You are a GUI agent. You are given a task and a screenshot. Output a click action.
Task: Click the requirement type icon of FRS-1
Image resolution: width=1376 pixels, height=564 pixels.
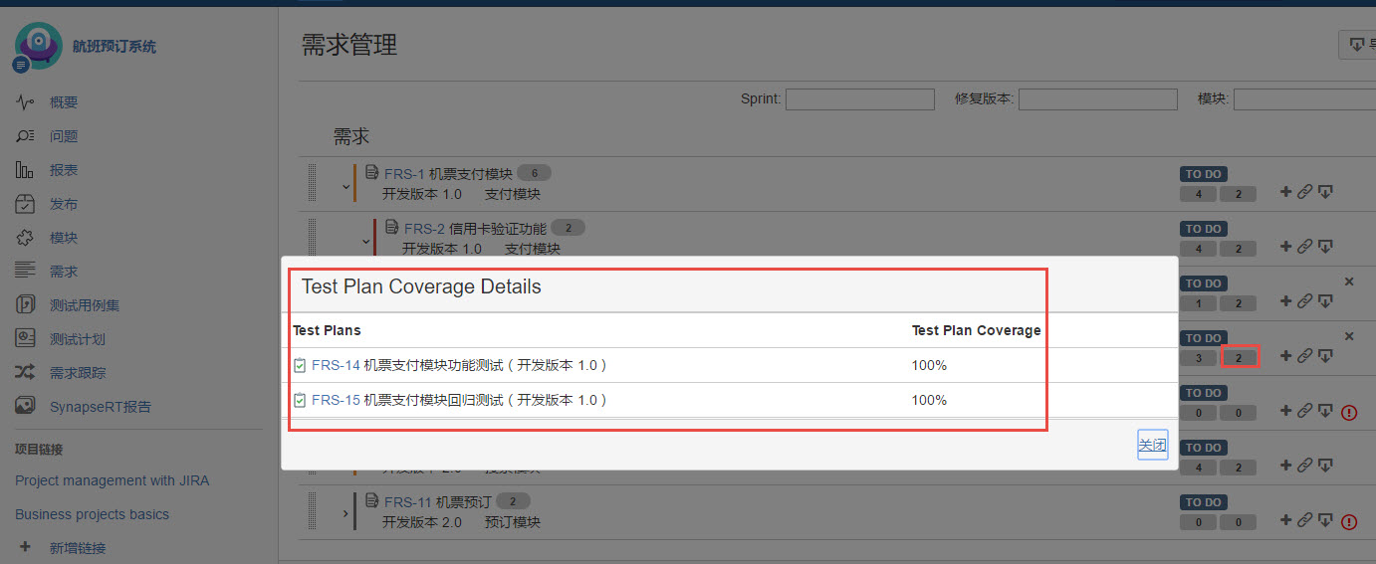(x=372, y=173)
